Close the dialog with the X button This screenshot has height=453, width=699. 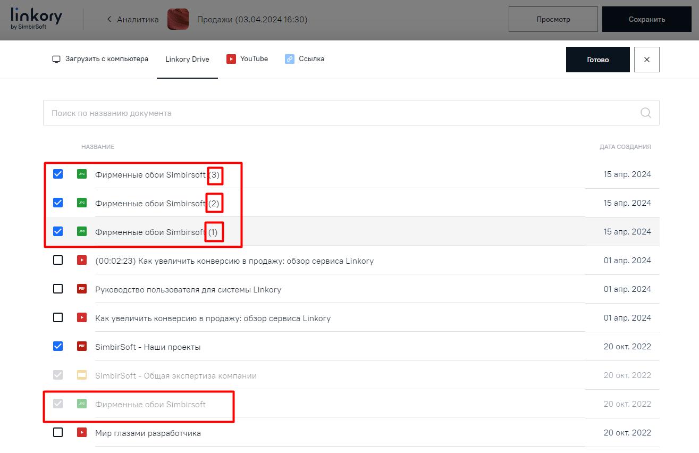click(x=646, y=60)
